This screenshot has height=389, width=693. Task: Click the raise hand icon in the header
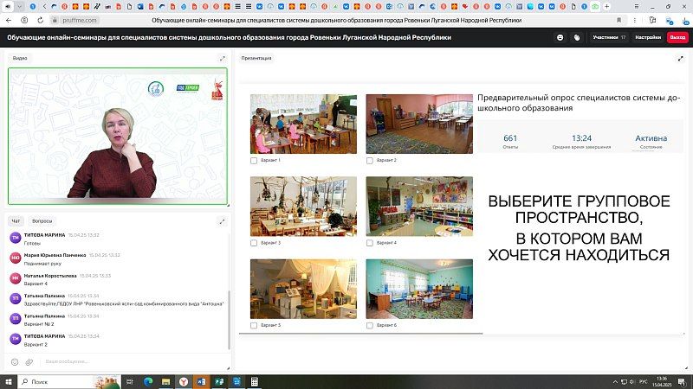(x=577, y=37)
